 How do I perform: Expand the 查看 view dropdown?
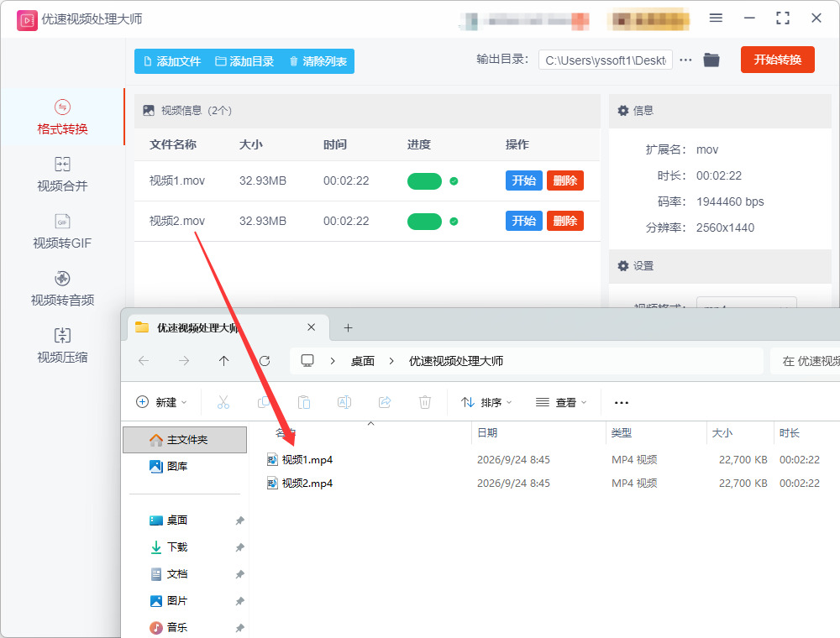pyautogui.click(x=561, y=402)
